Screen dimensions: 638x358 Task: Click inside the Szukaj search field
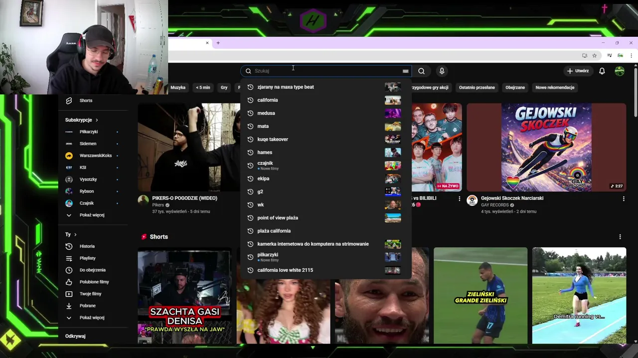tap(326, 71)
